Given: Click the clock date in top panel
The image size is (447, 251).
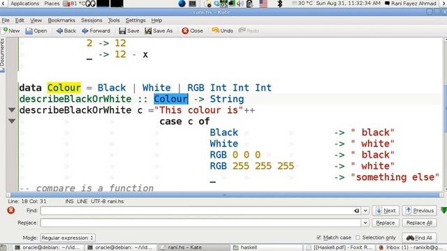Looking at the screenshot, I should 348,3.
